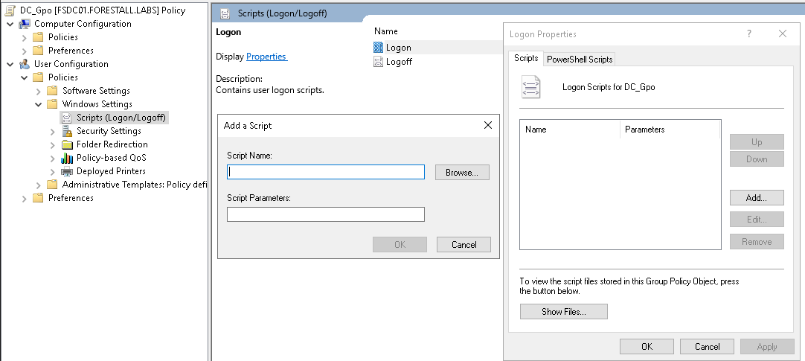
Task: Click the Deployed Printers printer icon
Action: [x=67, y=171]
